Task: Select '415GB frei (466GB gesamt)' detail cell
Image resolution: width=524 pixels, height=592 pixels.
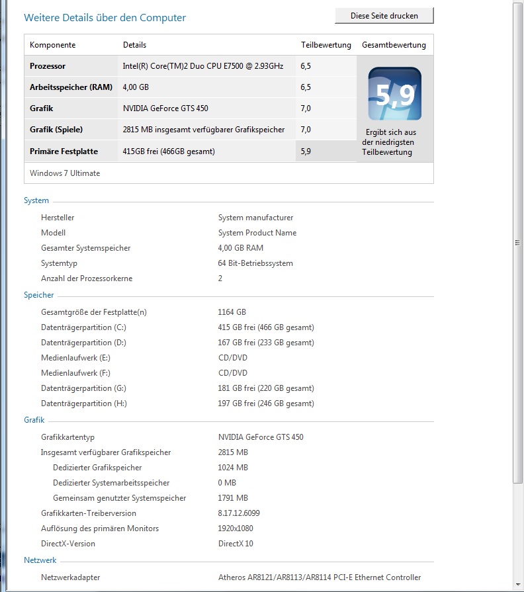Action: click(169, 151)
